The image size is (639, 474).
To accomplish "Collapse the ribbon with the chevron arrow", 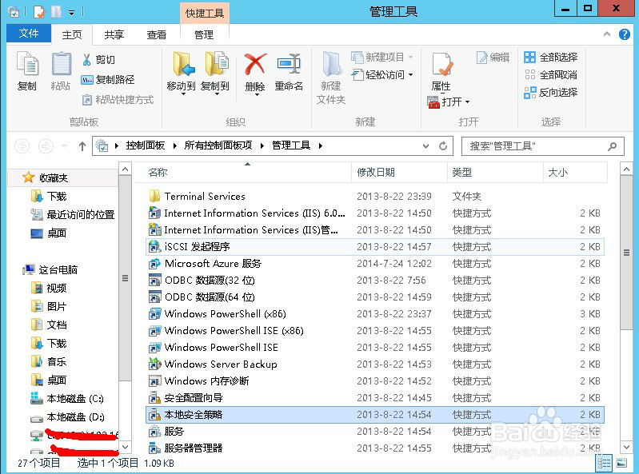I will point(607,34).
